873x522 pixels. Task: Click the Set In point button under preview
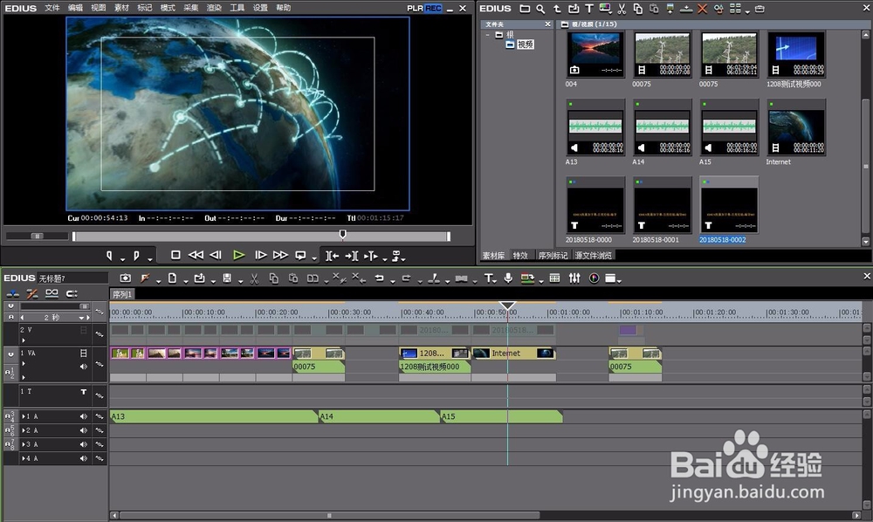pyautogui.click(x=109, y=256)
